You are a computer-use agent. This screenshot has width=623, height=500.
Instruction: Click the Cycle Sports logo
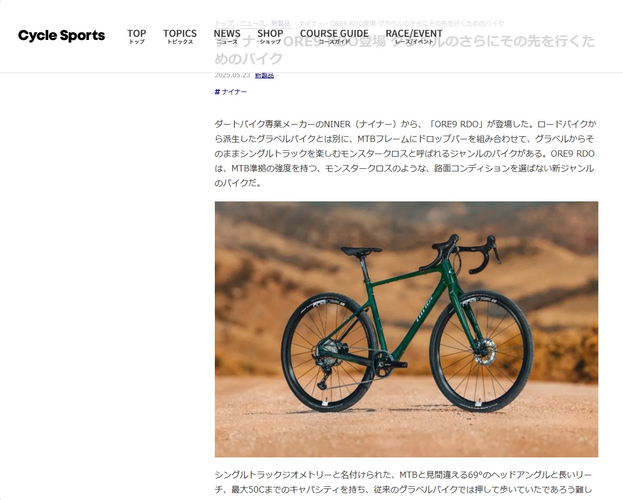click(61, 35)
